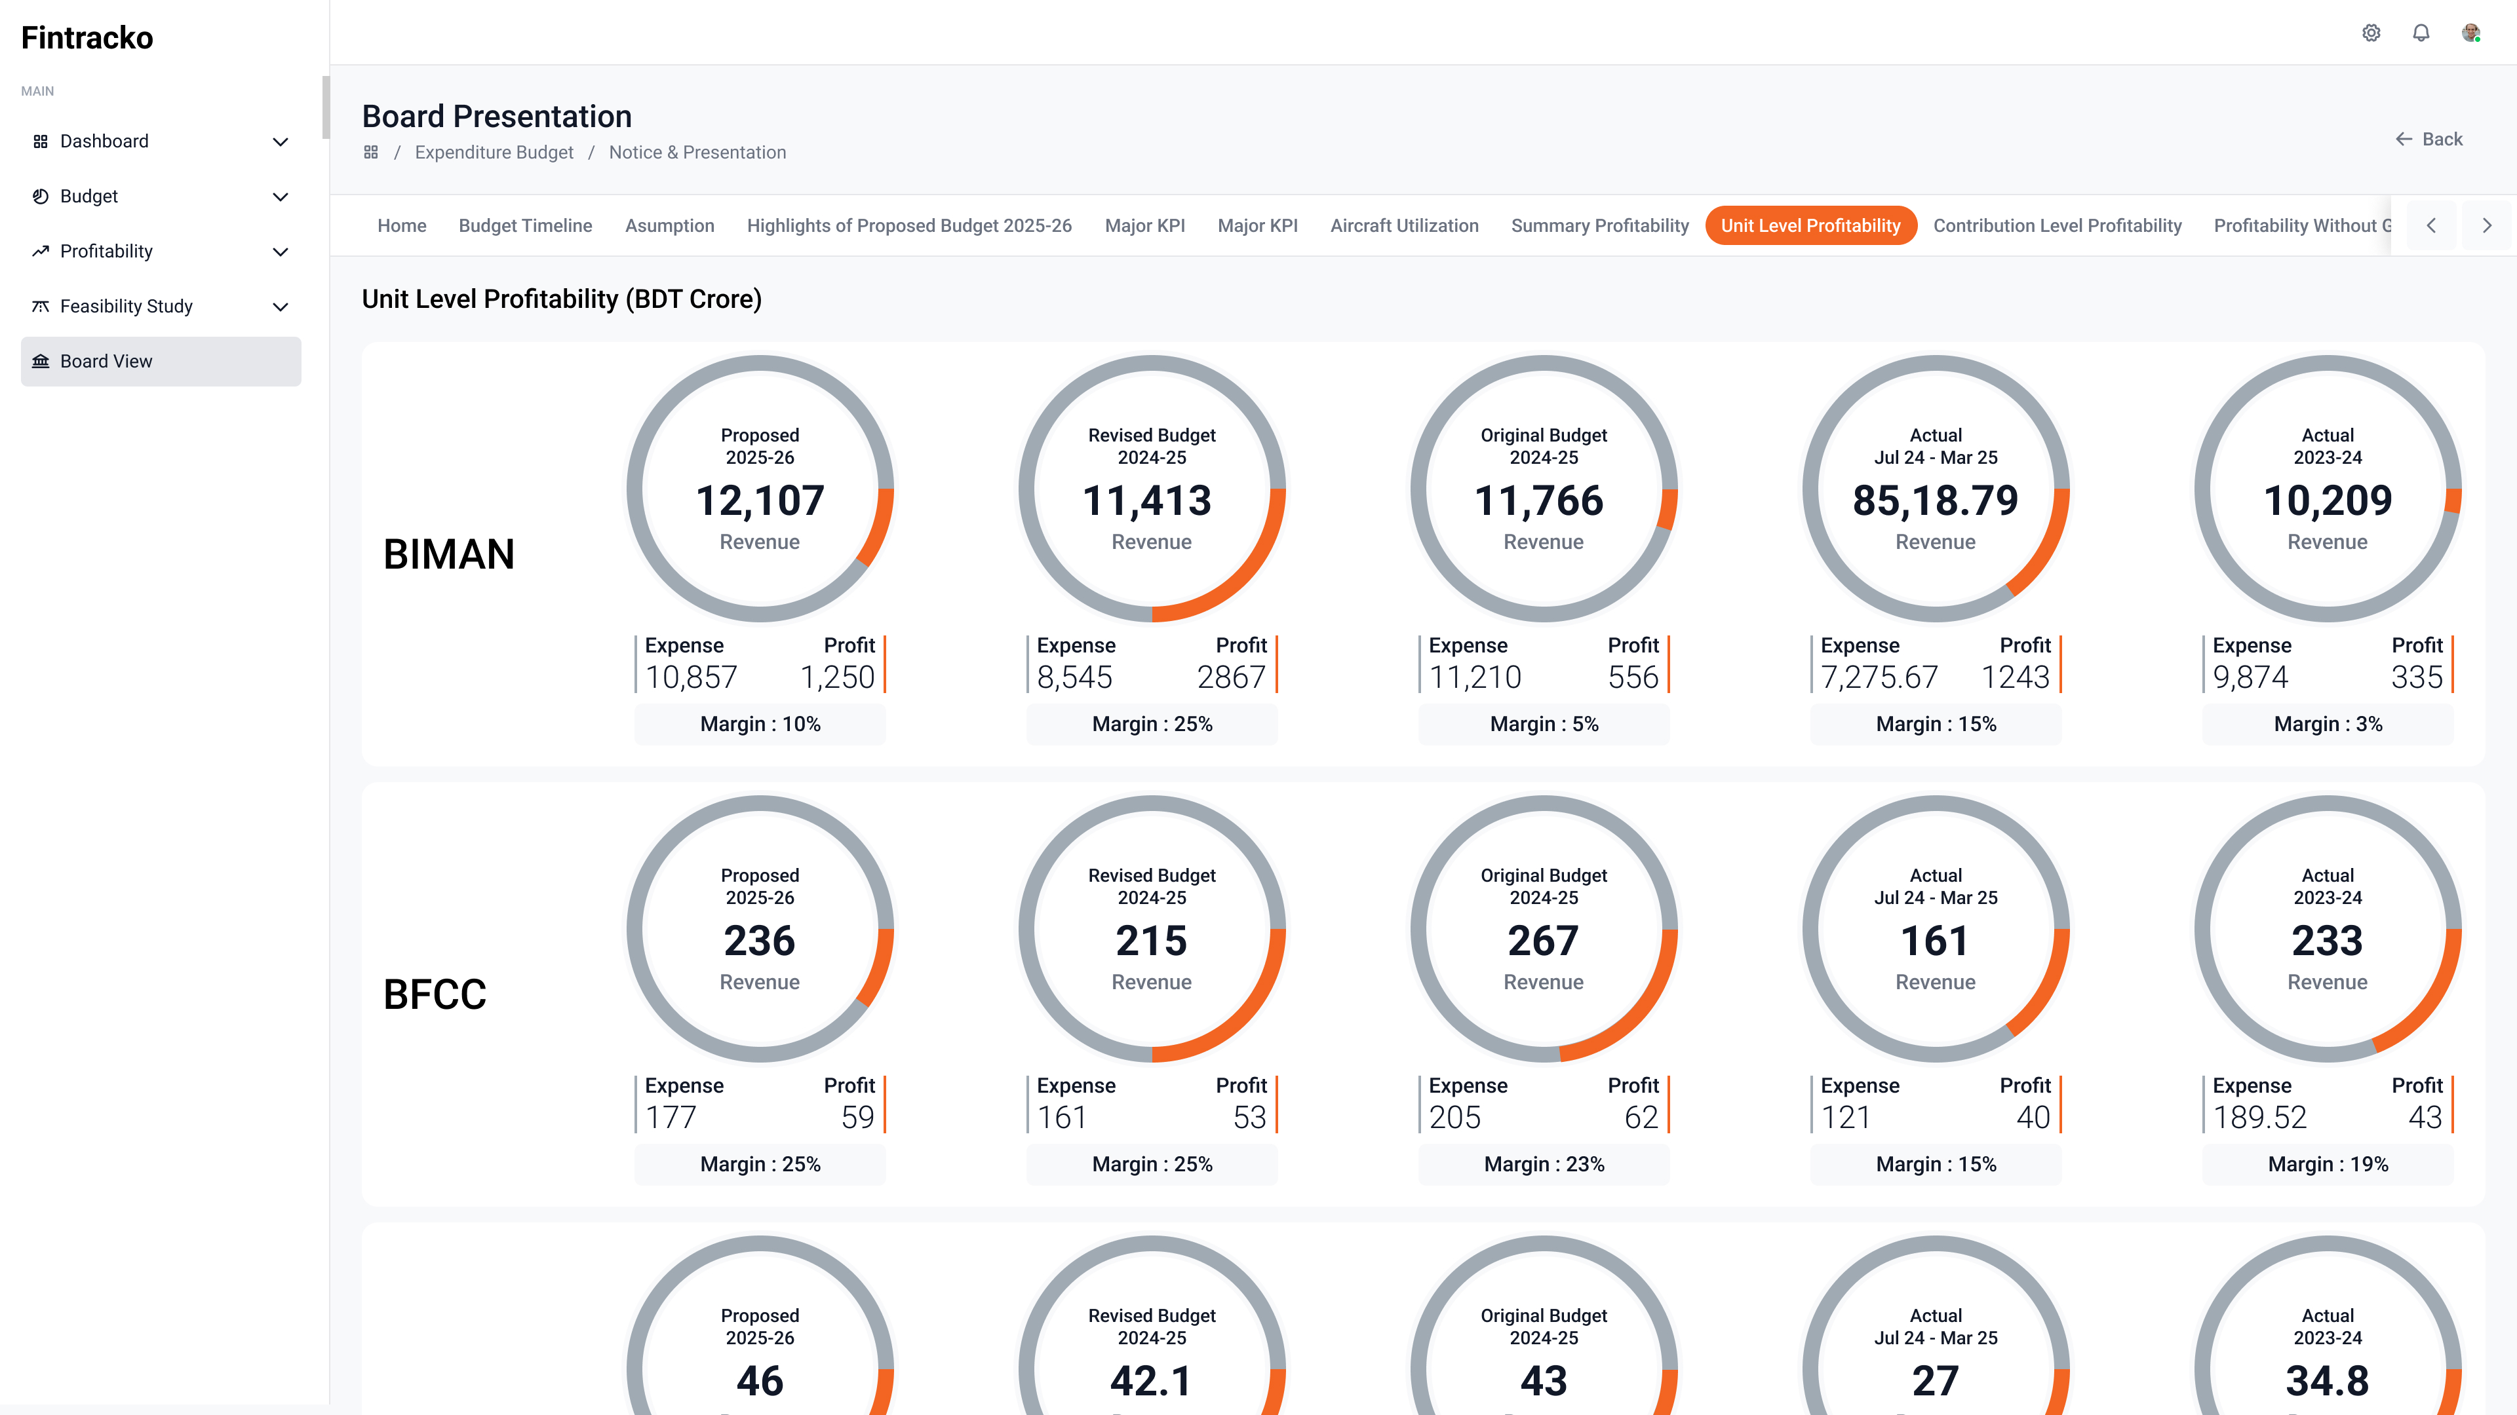Viewport: 2517px width, 1415px height.
Task: Click the Feasibility Study icon
Action: pos(40,307)
